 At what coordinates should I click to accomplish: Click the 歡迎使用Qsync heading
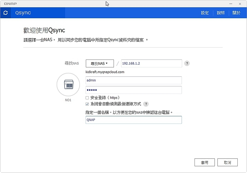[44, 30]
